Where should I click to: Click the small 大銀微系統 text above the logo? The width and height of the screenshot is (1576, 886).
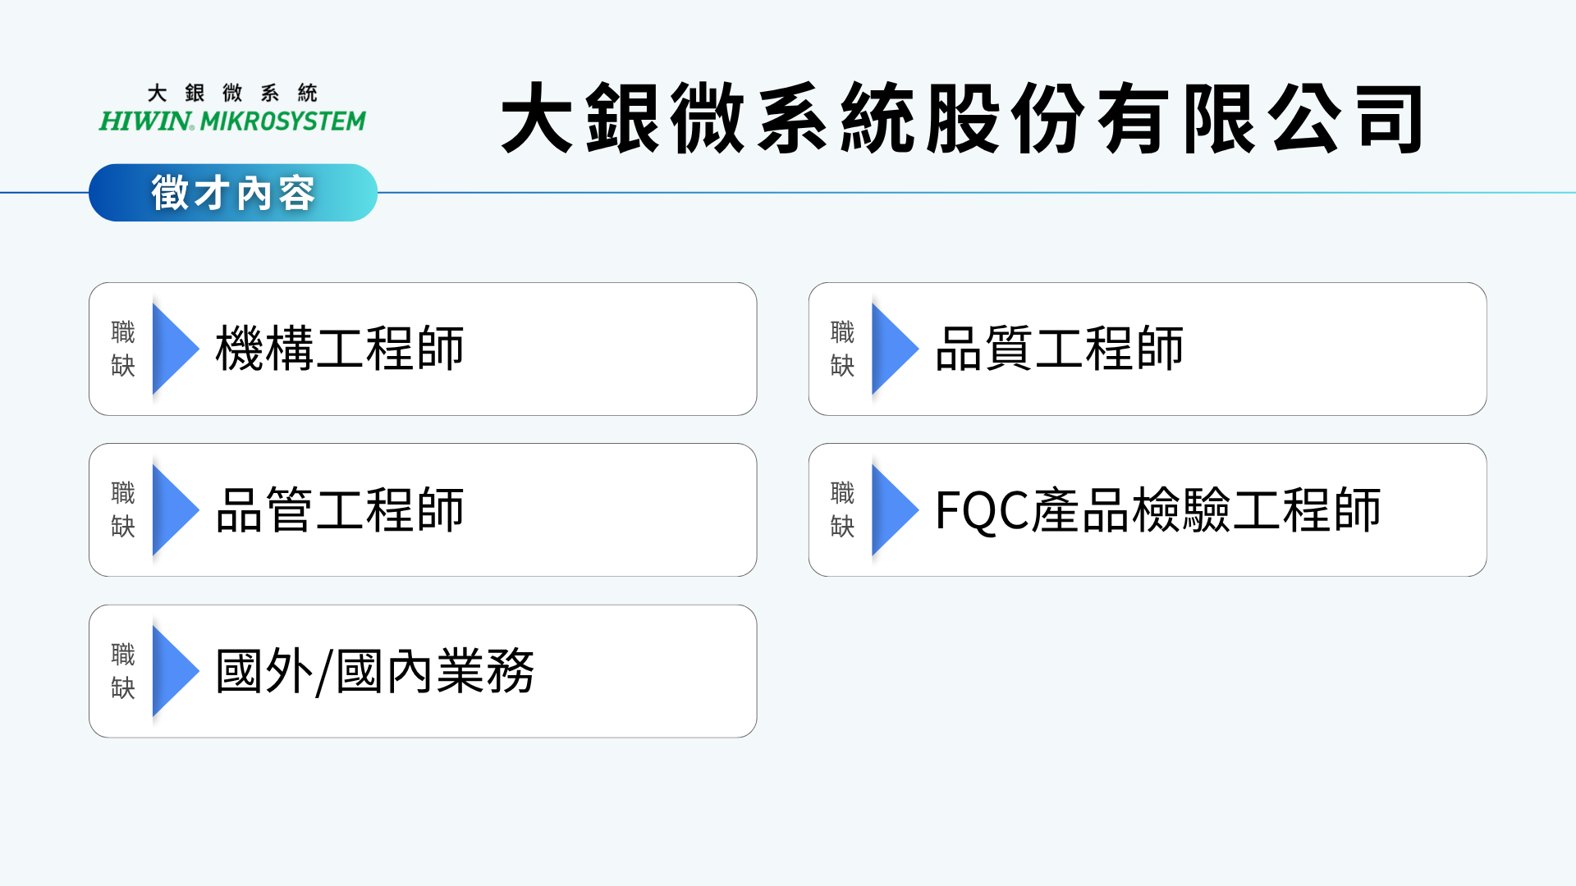(x=232, y=93)
